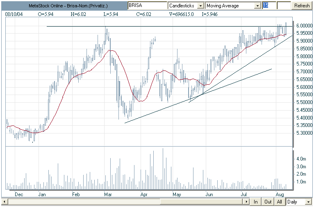Click the H=6.02 high readout
314x208 pixels.
click(x=78, y=14)
